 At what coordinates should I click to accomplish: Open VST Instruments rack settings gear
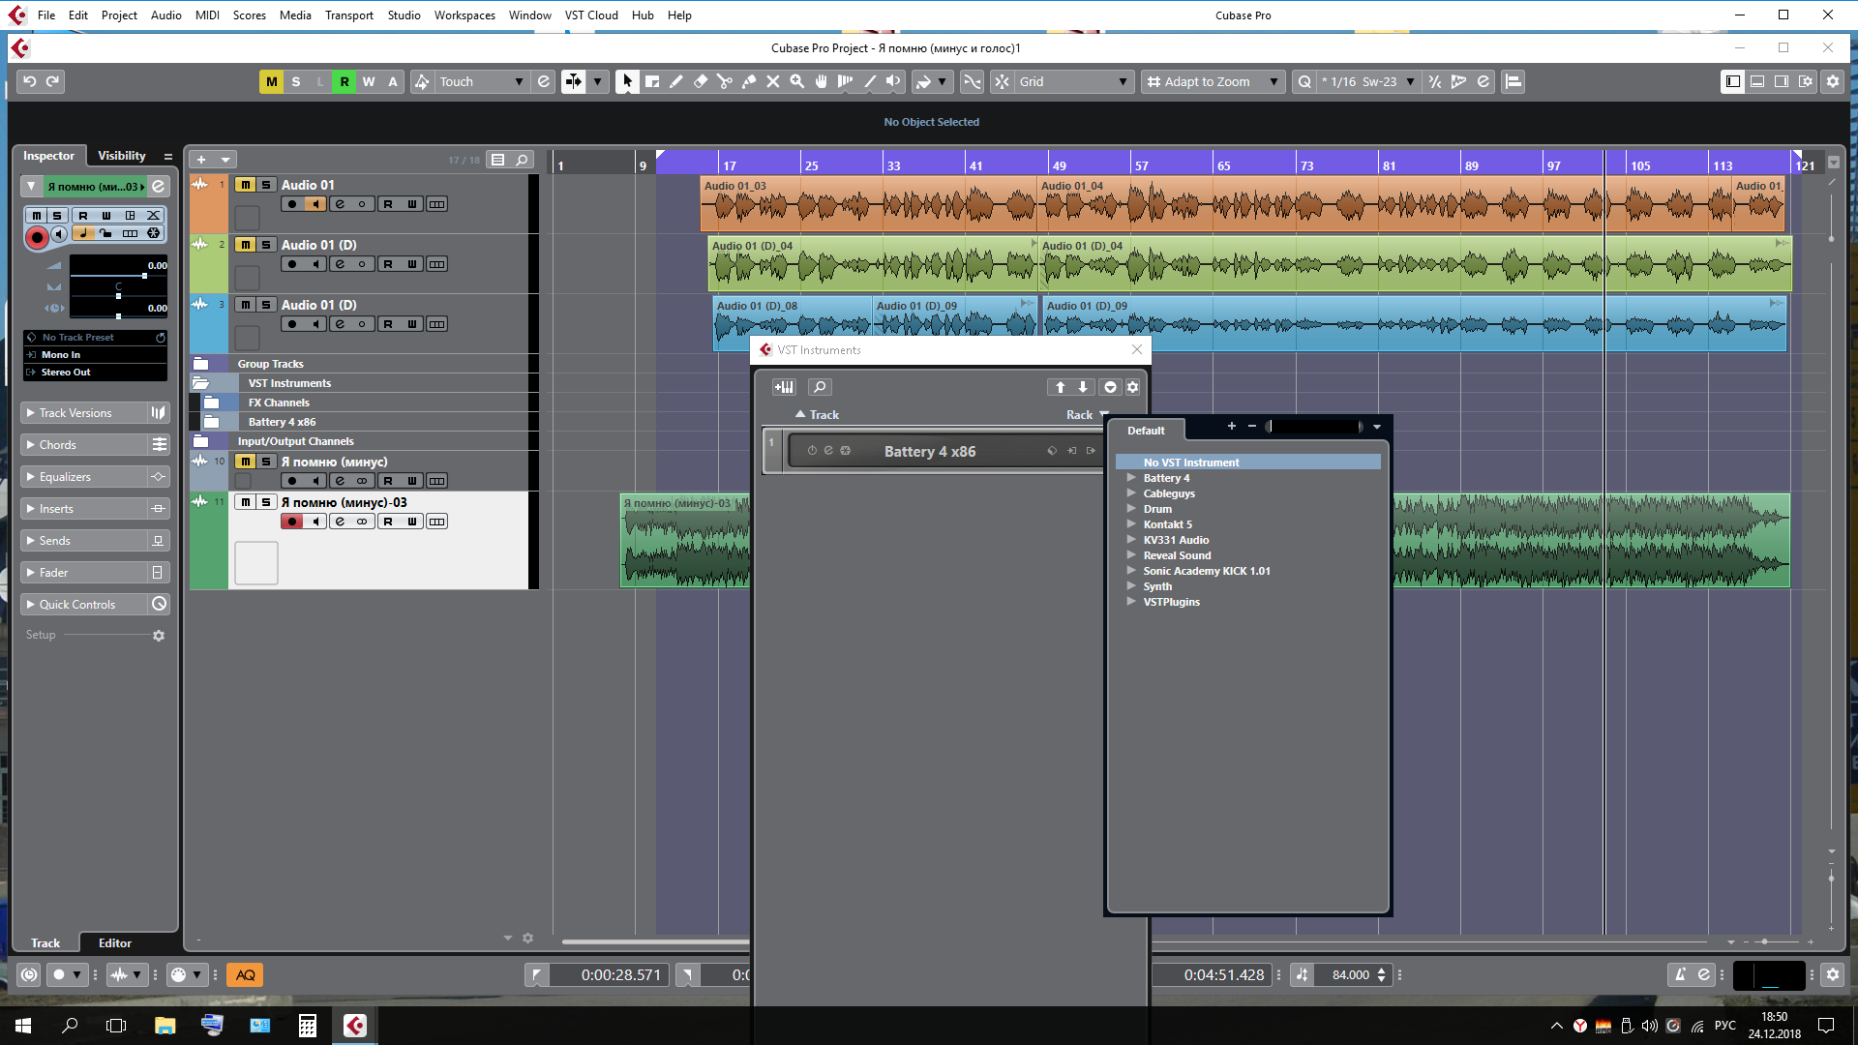coord(1132,387)
